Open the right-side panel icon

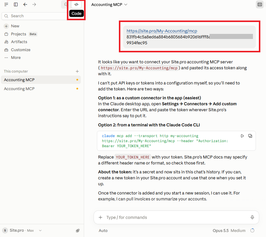260,4
